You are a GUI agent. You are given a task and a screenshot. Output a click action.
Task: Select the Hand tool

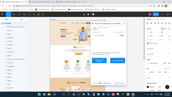pos(38,14)
